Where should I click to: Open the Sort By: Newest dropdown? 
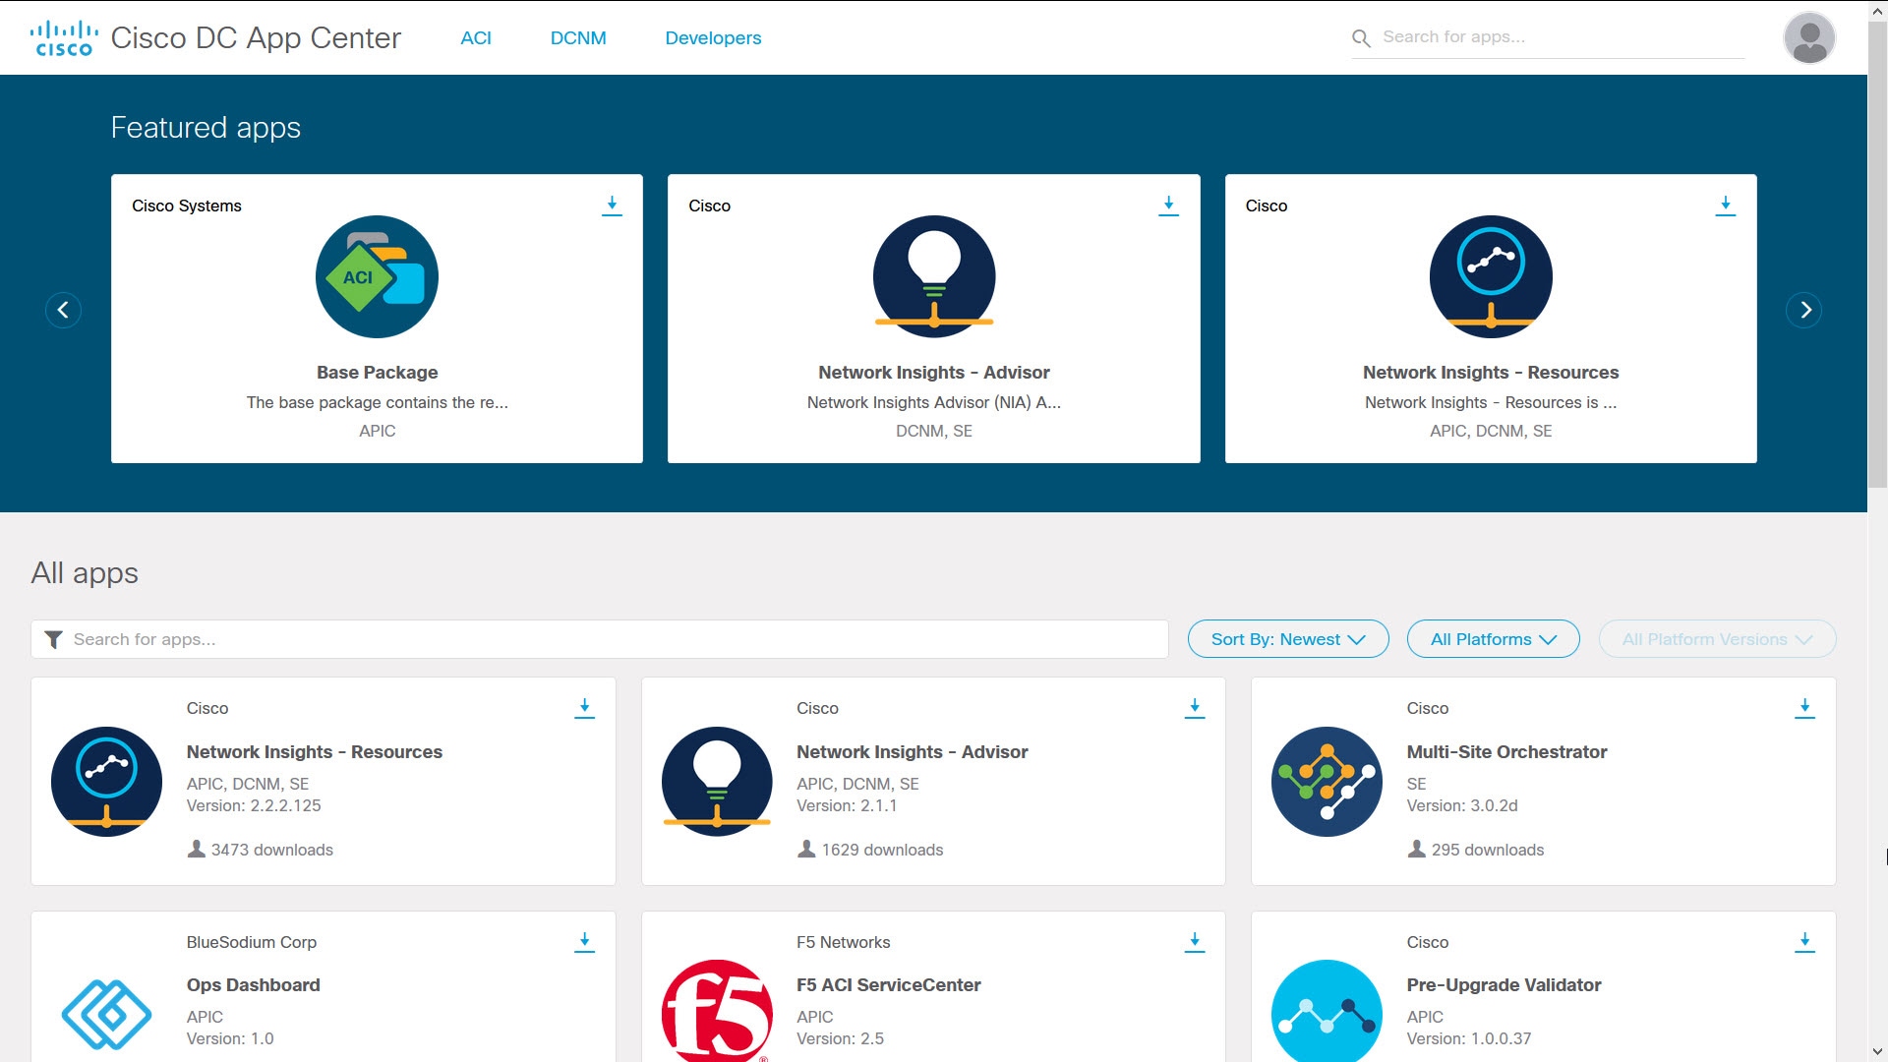[1287, 639]
